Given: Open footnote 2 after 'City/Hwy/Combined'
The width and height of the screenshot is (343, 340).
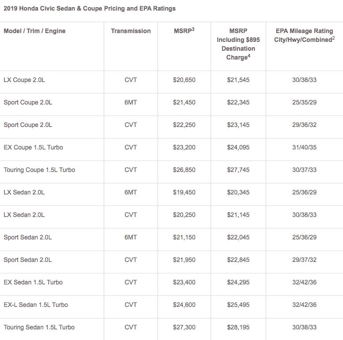Looking at the screenshot, I should coord(335,38).
